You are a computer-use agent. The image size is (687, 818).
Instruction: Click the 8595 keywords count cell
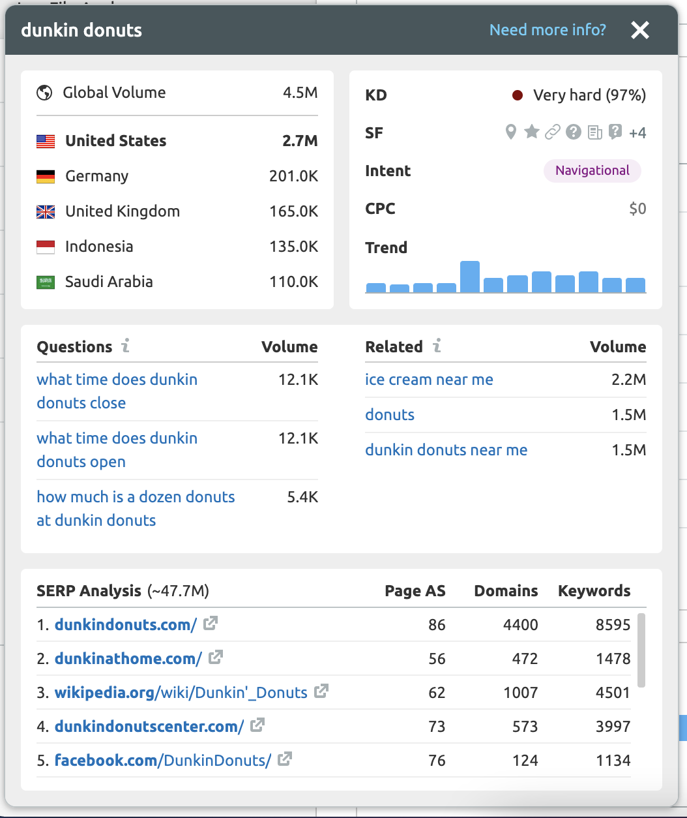tap(613, 625)
